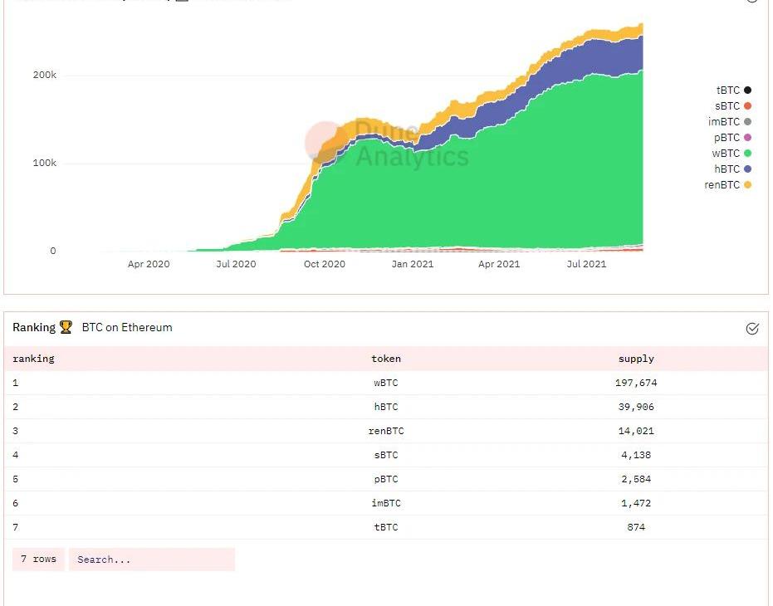Hide the wBTC series via its legend label
The width and height of the screenshot is (773, 606).
coord(726,154)
